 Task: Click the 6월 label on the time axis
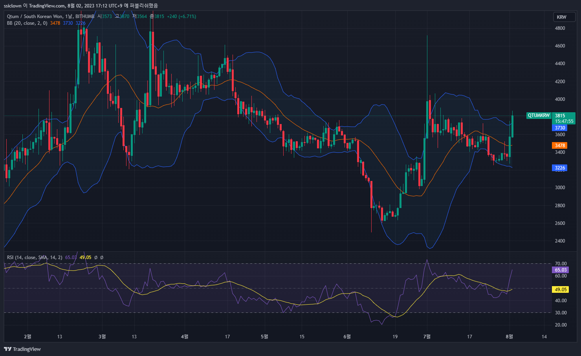coord(347,336)
